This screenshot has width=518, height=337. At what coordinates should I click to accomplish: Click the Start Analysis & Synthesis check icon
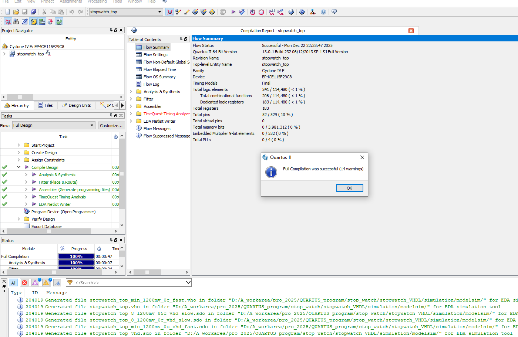242,12
